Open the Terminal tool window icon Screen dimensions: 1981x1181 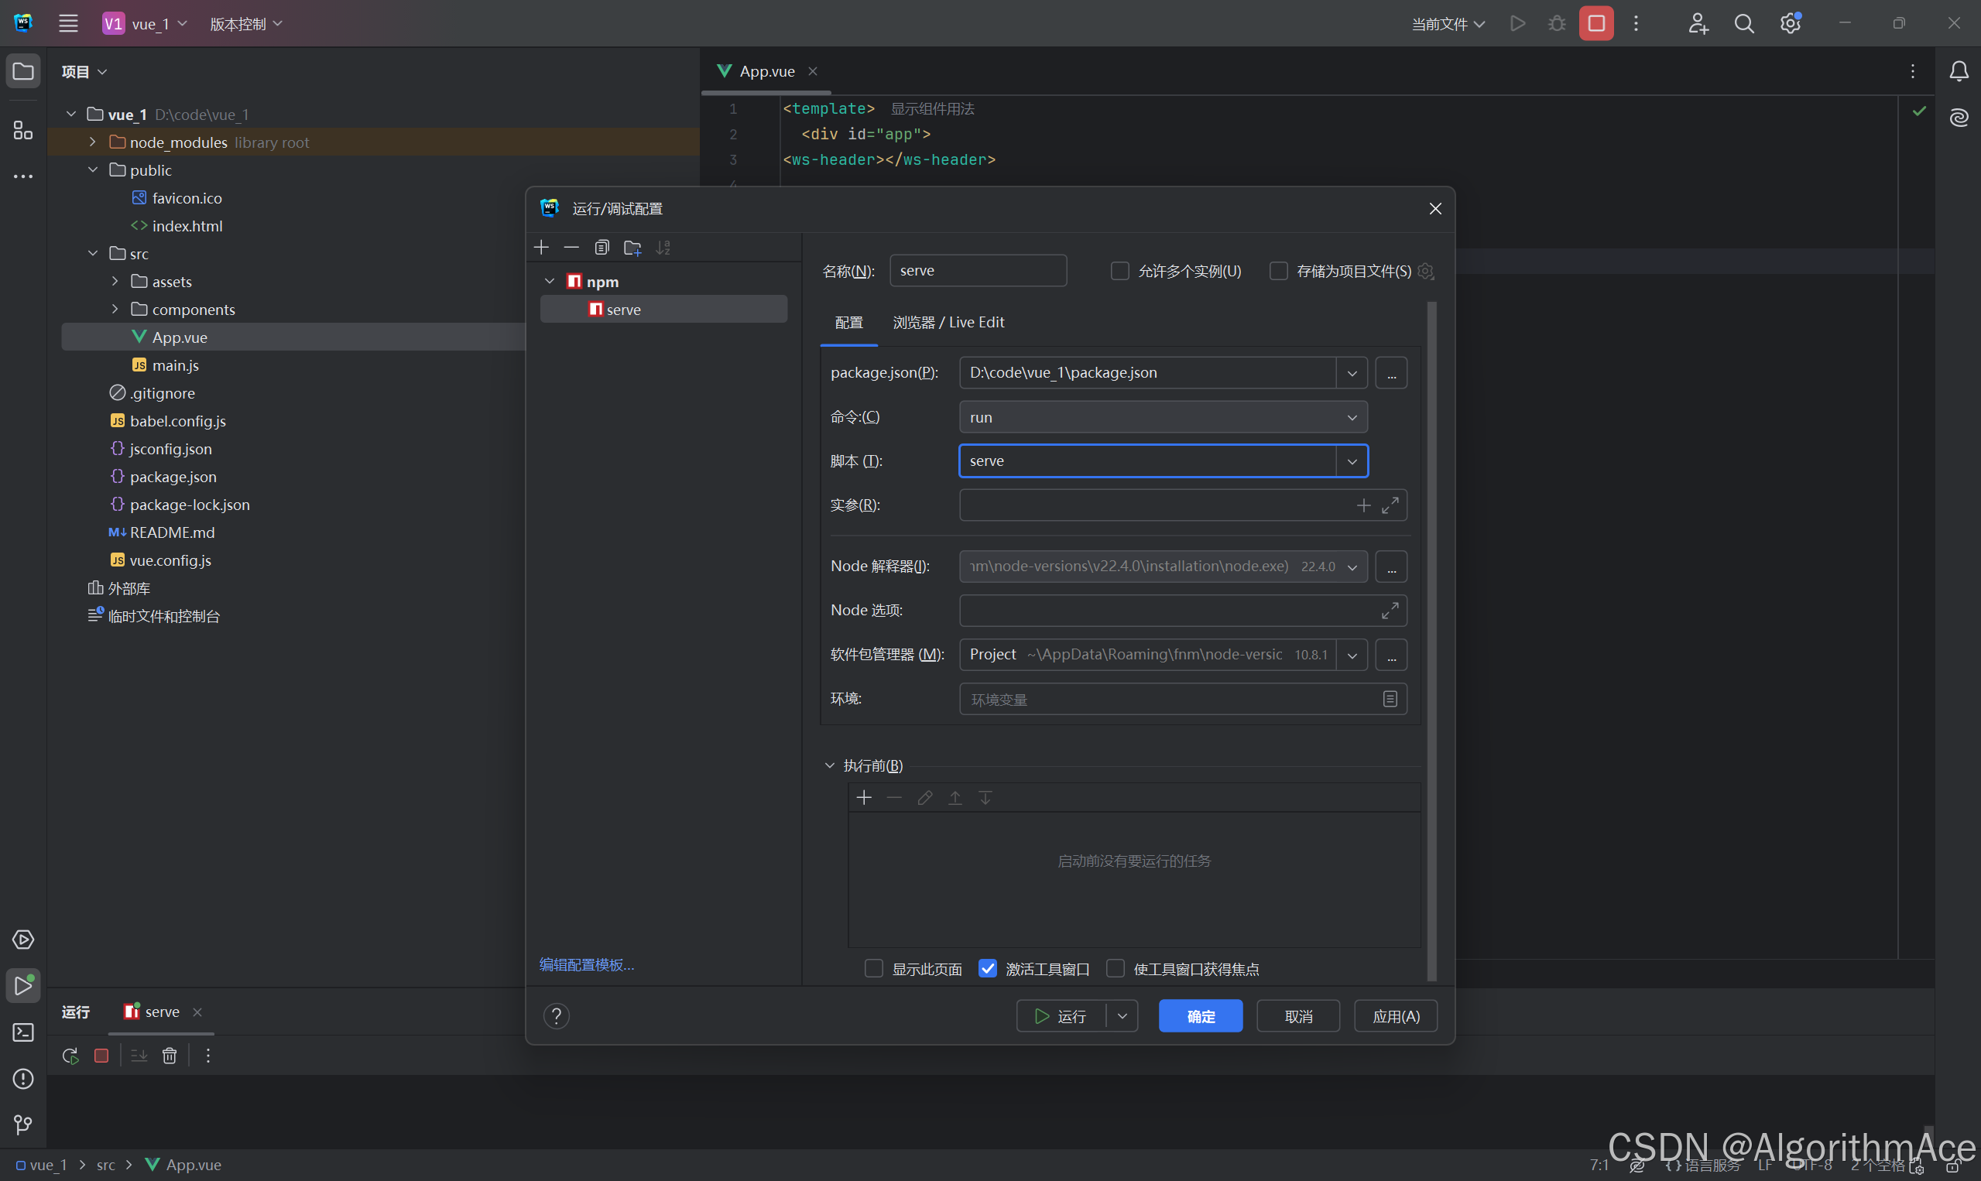pos(23,1032)
